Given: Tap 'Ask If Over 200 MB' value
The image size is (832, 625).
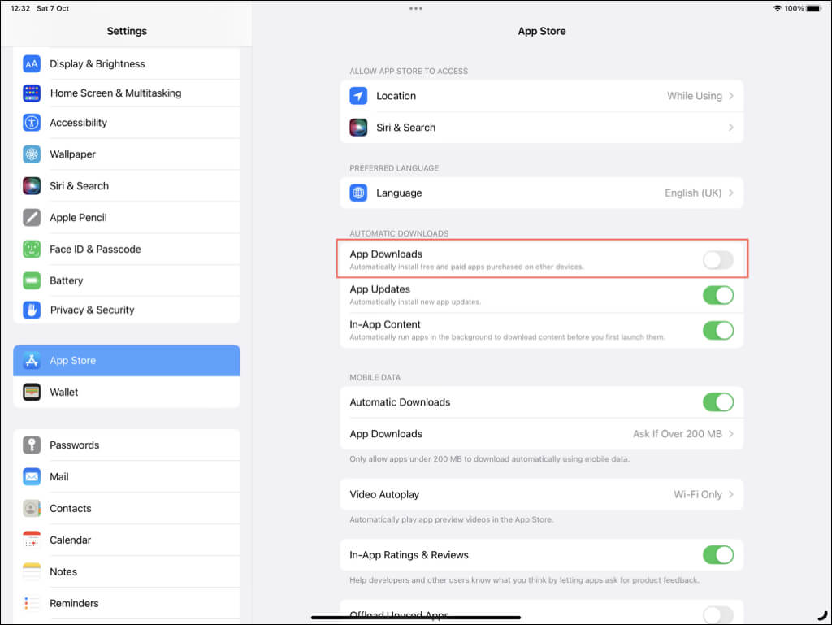Looking at the screenshot, I should point(677,434).
